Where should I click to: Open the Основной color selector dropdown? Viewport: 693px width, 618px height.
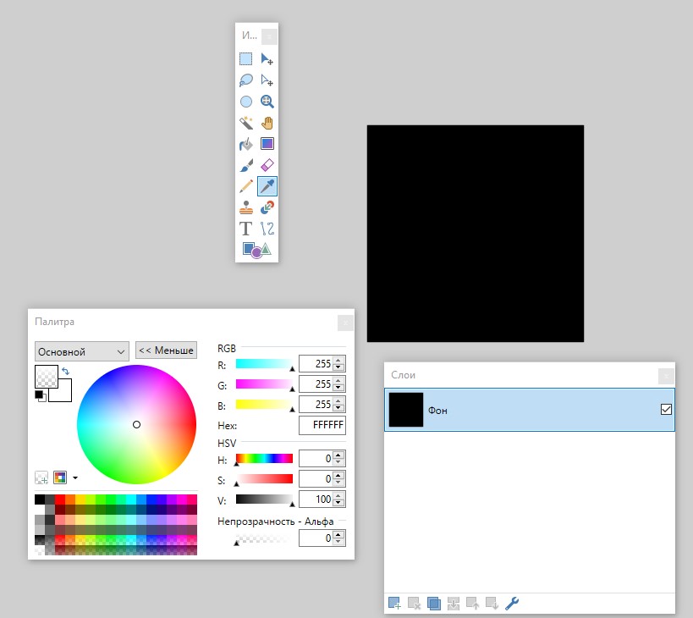click(82, 351)
